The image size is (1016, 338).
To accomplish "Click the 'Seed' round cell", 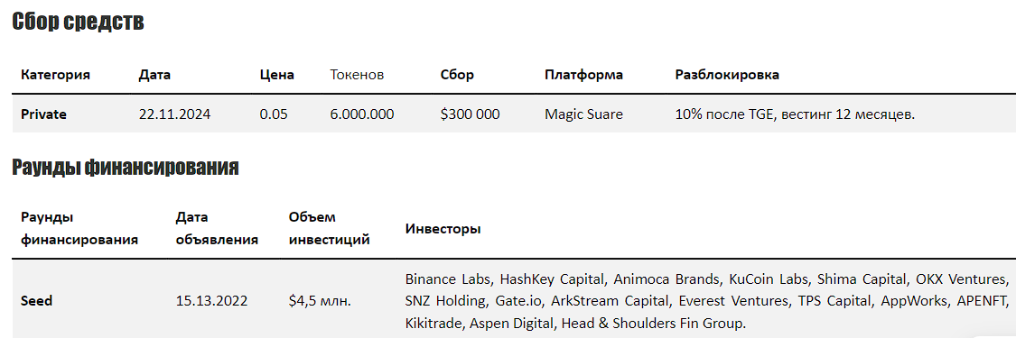I will point(36,300).
